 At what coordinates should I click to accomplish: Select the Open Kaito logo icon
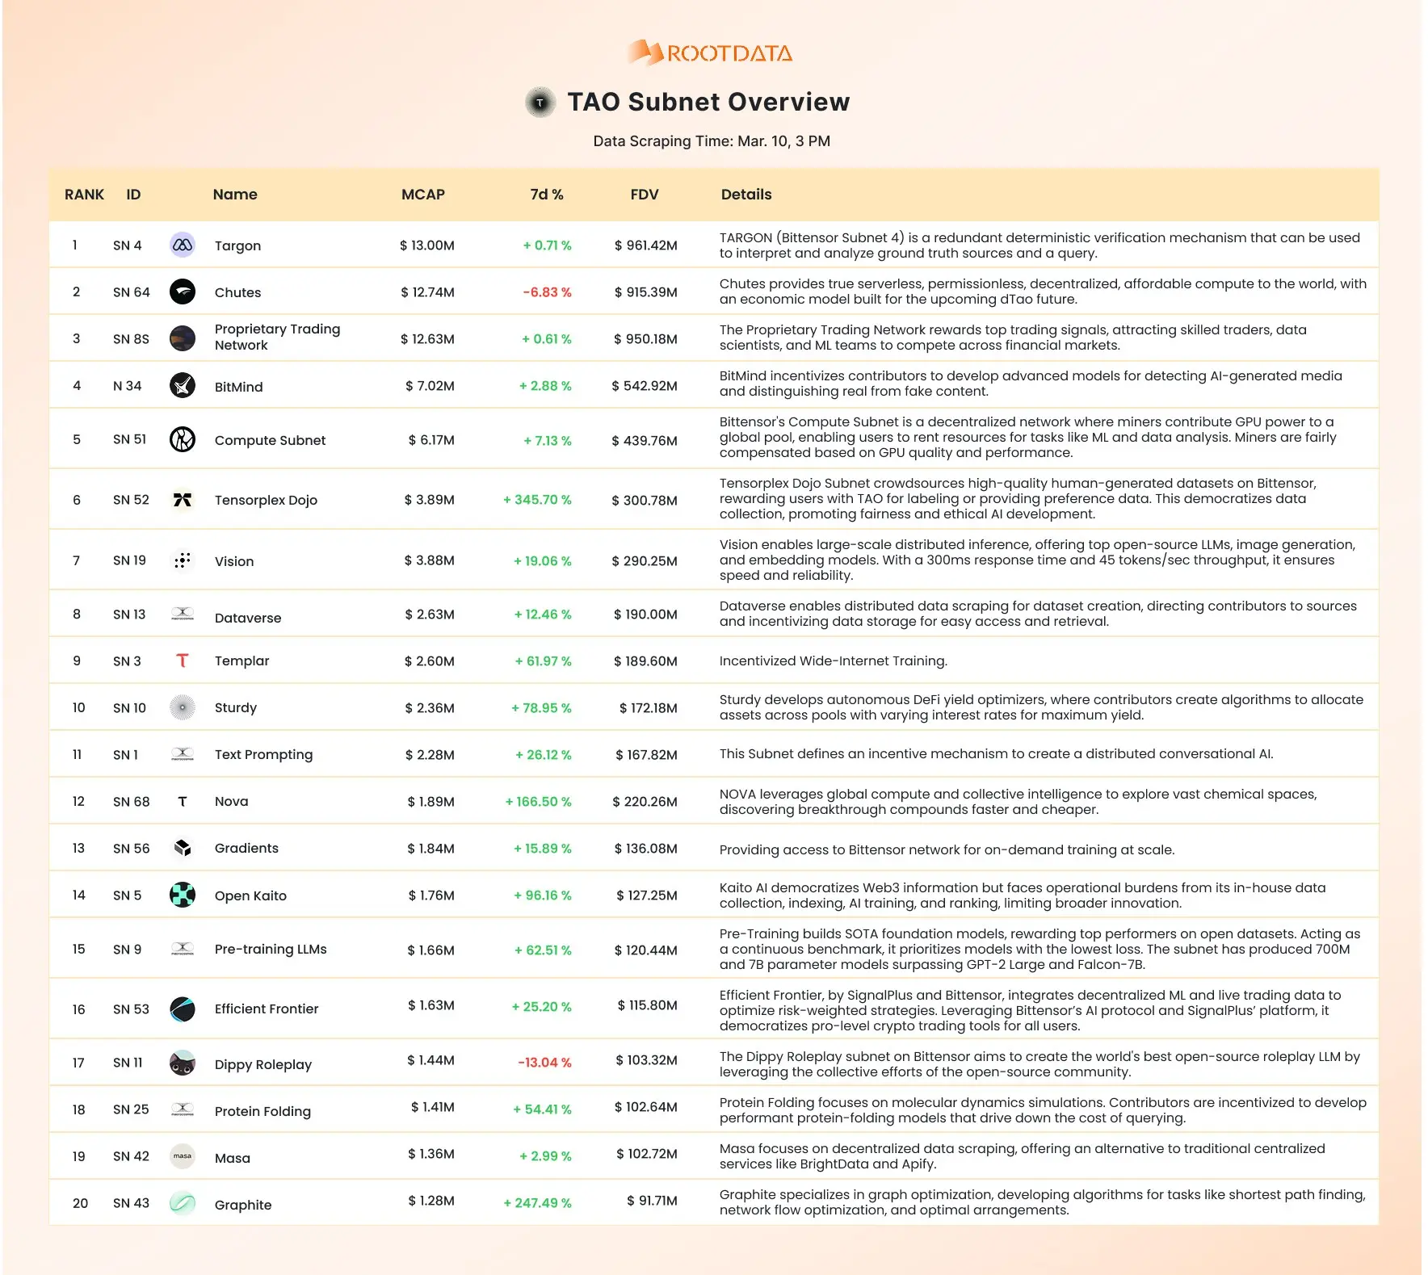tap(183, 895)
